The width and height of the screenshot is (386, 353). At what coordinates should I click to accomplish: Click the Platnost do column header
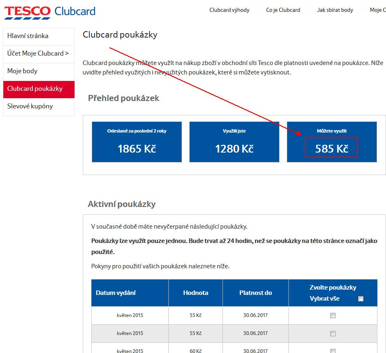click(x=256, y=293)
